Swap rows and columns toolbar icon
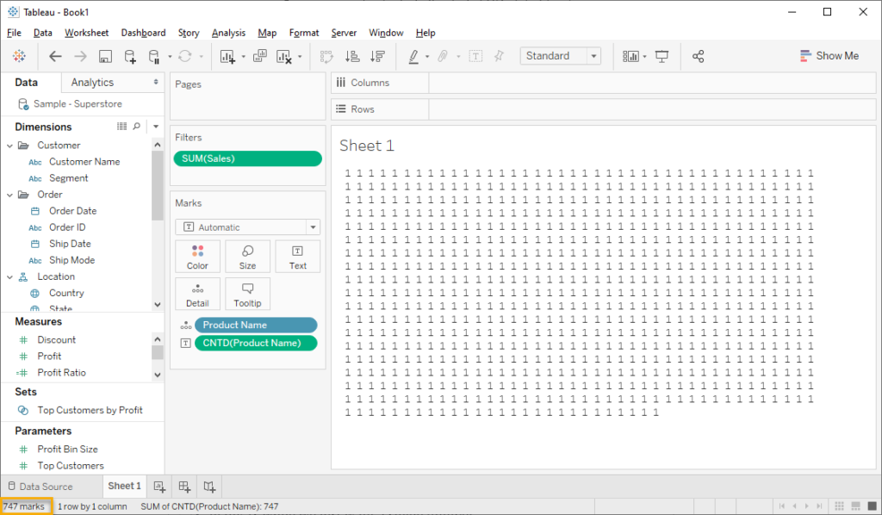Viewport: 882px width, 515px height. [x=326, y=56]
